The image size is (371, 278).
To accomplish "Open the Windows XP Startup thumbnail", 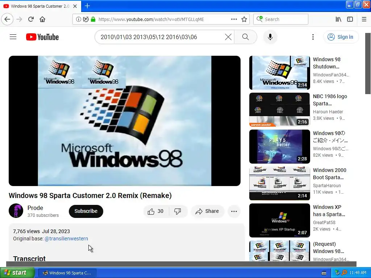I will (x=279, y=220).
